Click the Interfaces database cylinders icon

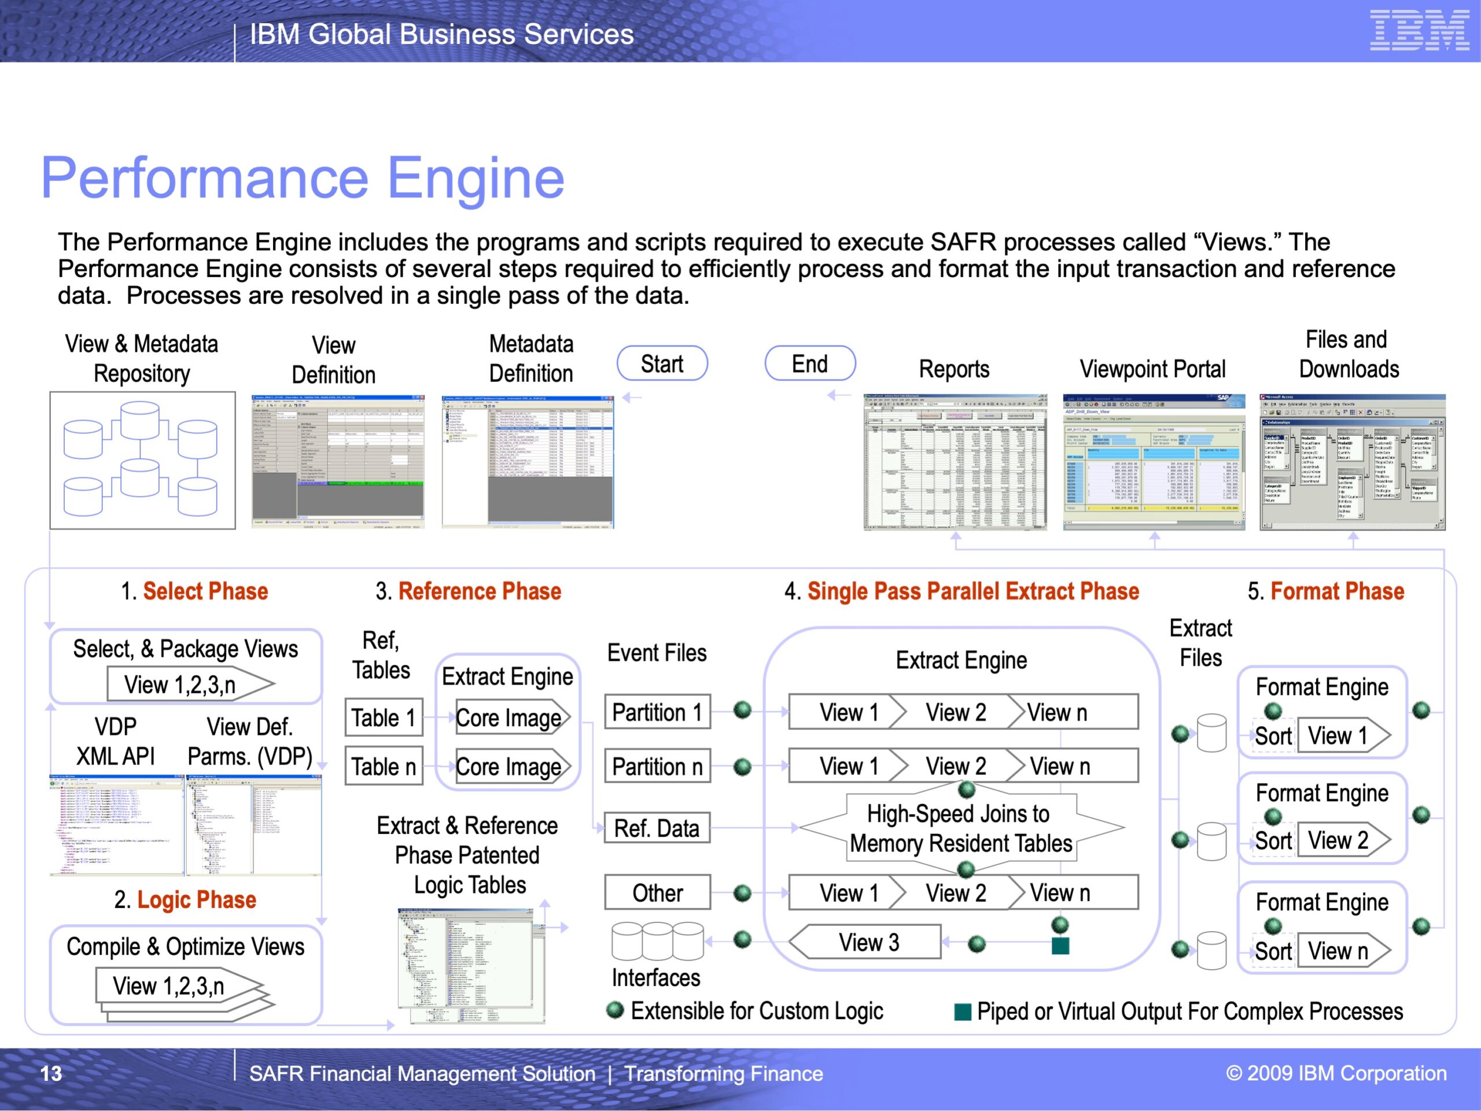coord(657,940)
